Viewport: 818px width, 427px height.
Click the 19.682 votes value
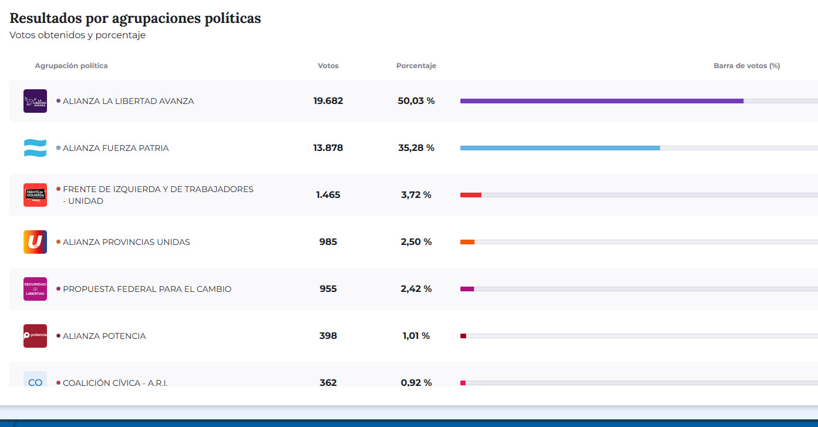point(328,101)
